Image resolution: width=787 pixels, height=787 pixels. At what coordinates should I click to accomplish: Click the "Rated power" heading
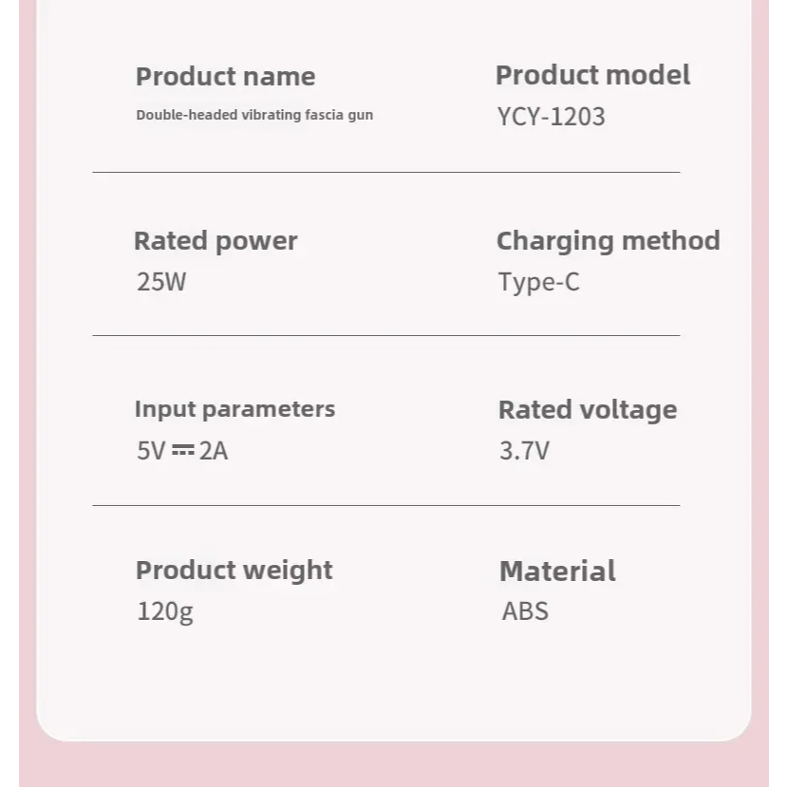coord(215,241)
